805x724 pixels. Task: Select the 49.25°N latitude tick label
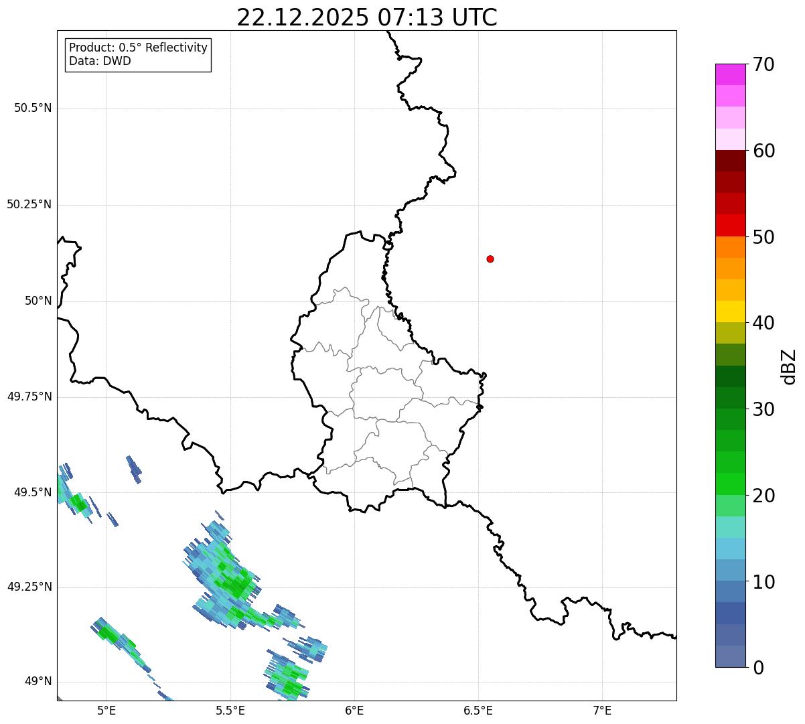coord(29,587)
